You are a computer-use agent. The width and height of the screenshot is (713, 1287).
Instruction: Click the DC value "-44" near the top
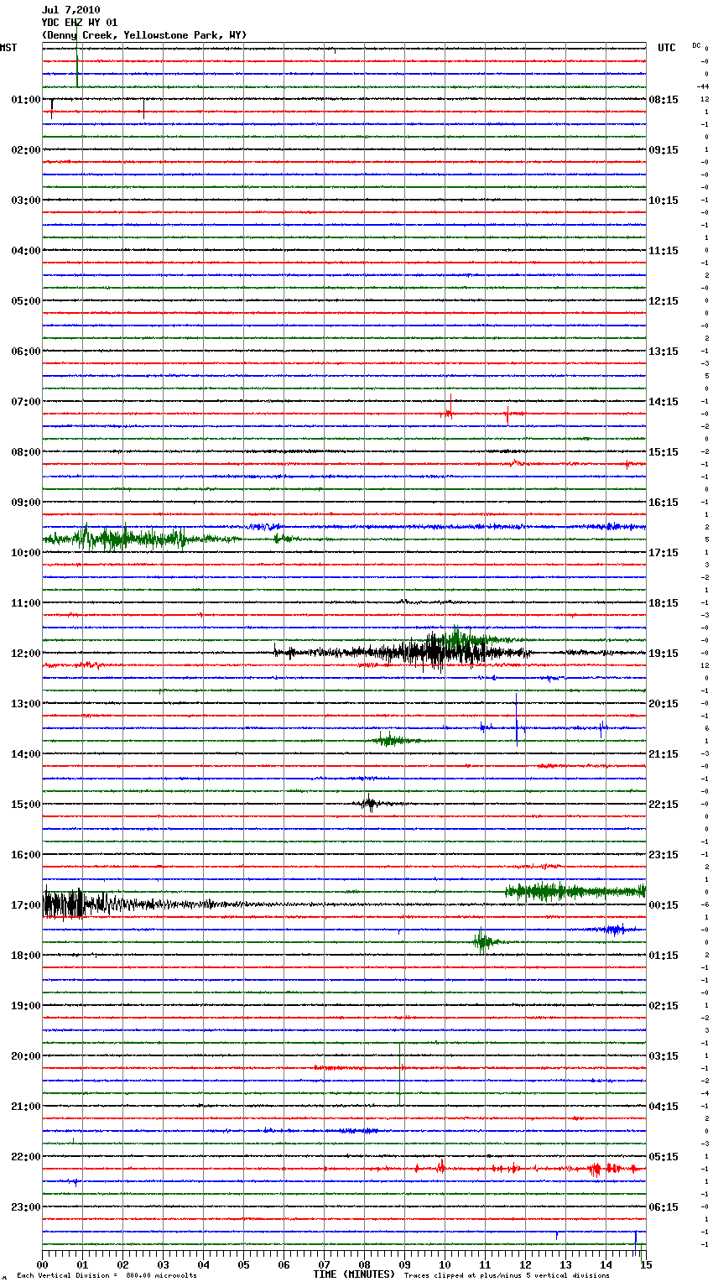coord(703,86)
